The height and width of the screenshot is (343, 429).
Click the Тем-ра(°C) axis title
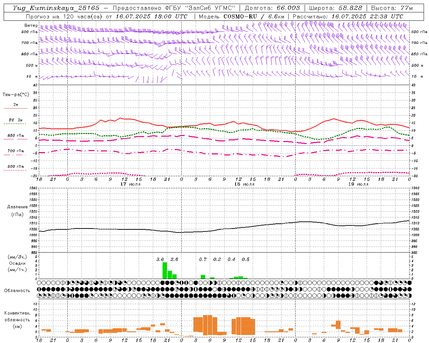[x=16, y=94]
